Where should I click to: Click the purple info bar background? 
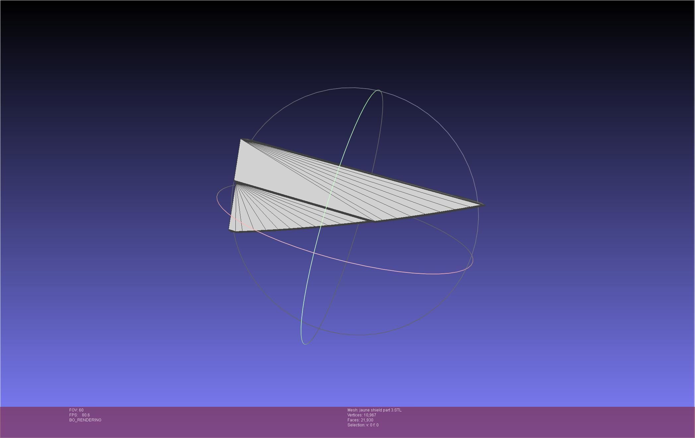(531, 423)
